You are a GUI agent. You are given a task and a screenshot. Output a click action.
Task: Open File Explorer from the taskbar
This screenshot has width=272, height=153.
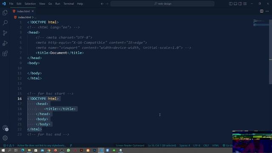(29, 150)
